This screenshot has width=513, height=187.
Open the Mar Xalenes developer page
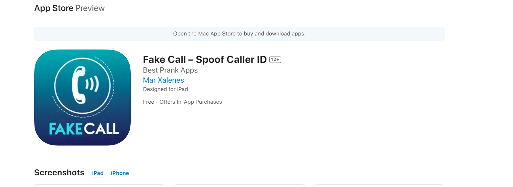click(x=164, y=80)
